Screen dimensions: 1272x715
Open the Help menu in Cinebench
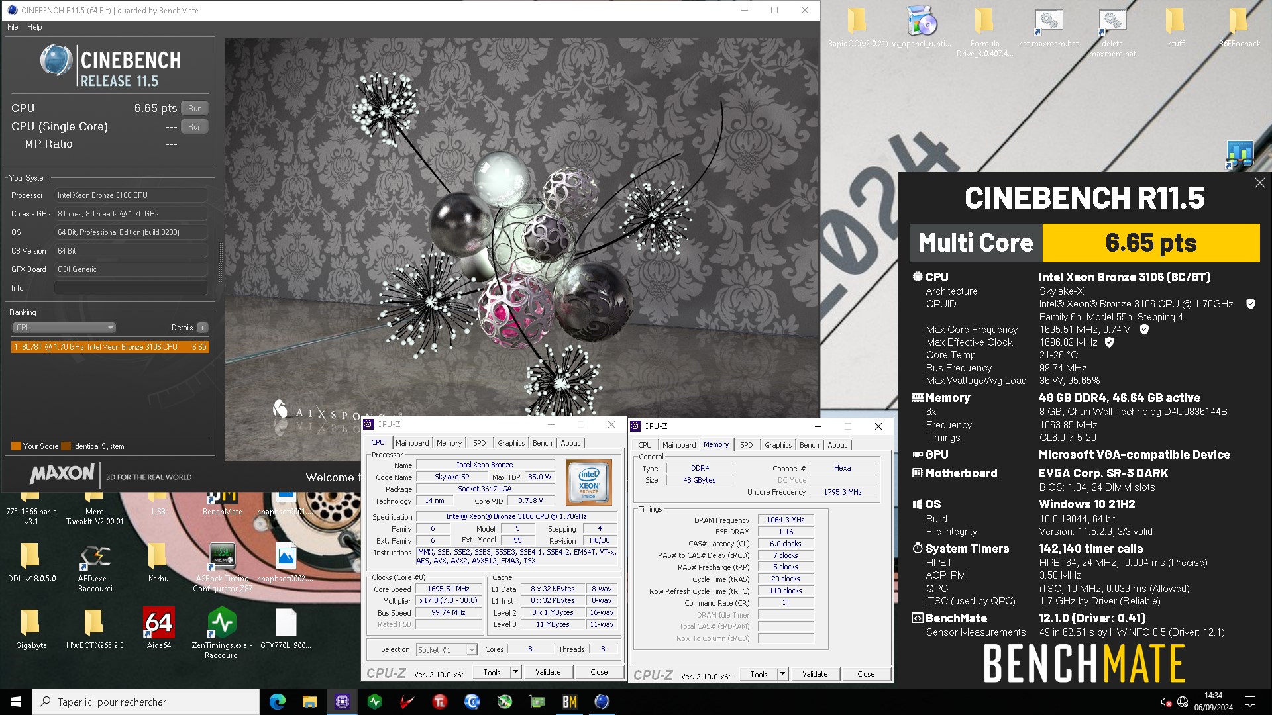pyautogui.click(x=34, y=27)
